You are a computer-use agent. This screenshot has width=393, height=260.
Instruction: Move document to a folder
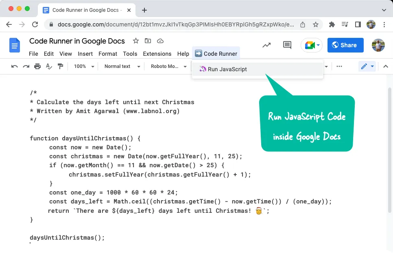(x=147, y=41)
